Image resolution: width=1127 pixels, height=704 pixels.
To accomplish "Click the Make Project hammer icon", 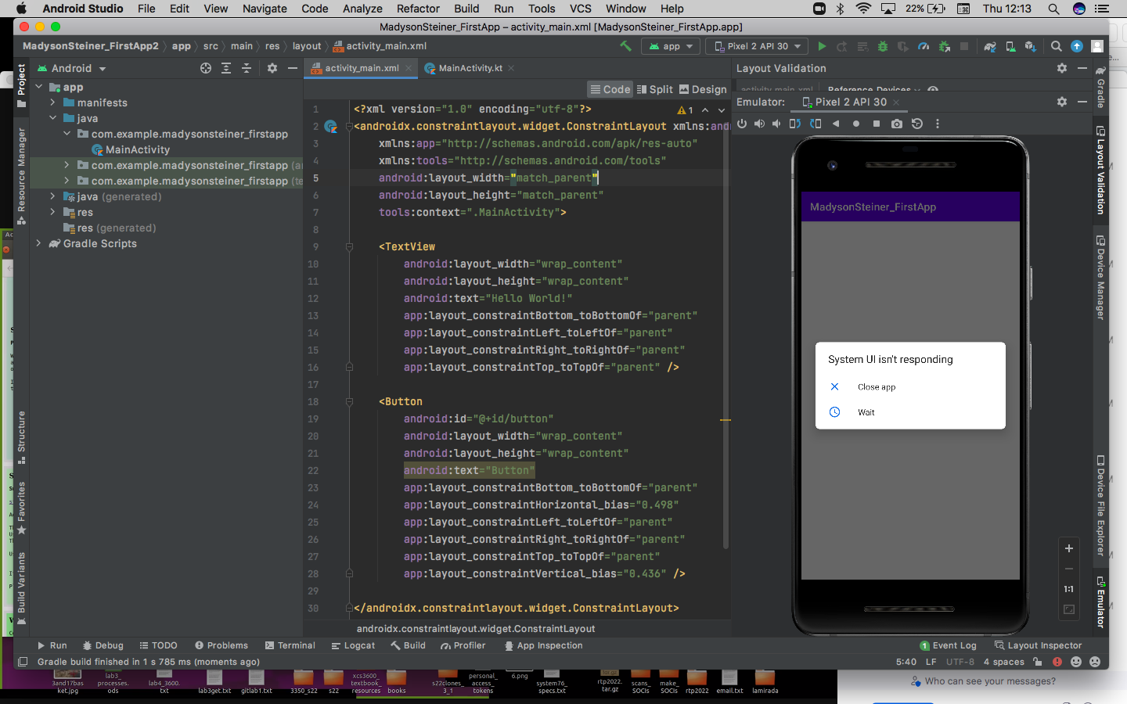I will click(625, 46).
